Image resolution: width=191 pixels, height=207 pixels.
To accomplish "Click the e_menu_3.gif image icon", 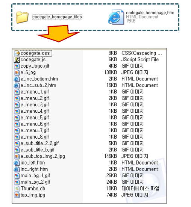I will click(x=17, y=105).
